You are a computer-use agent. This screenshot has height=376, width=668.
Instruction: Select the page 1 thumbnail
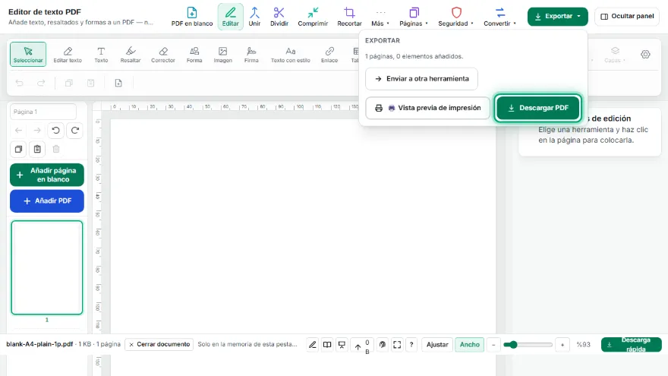point(47,267)
